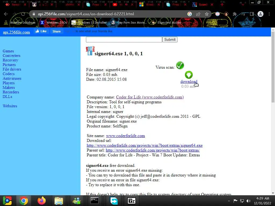This screenshot has height=206, width=275.
Task: Click the green virus scan checkmark
Action: (x=180, y=65)
